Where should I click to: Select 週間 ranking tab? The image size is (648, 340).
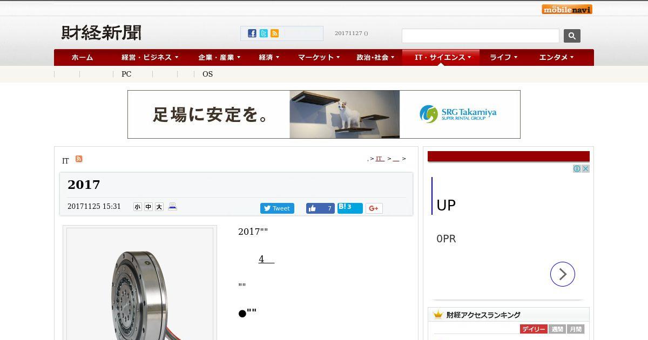point(557,329)
